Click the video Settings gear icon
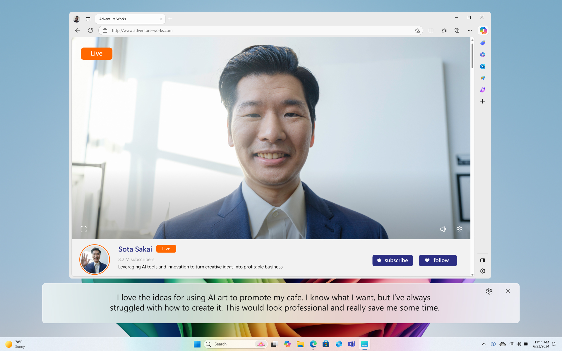The image size is (562, 351). tap(459, 229)
